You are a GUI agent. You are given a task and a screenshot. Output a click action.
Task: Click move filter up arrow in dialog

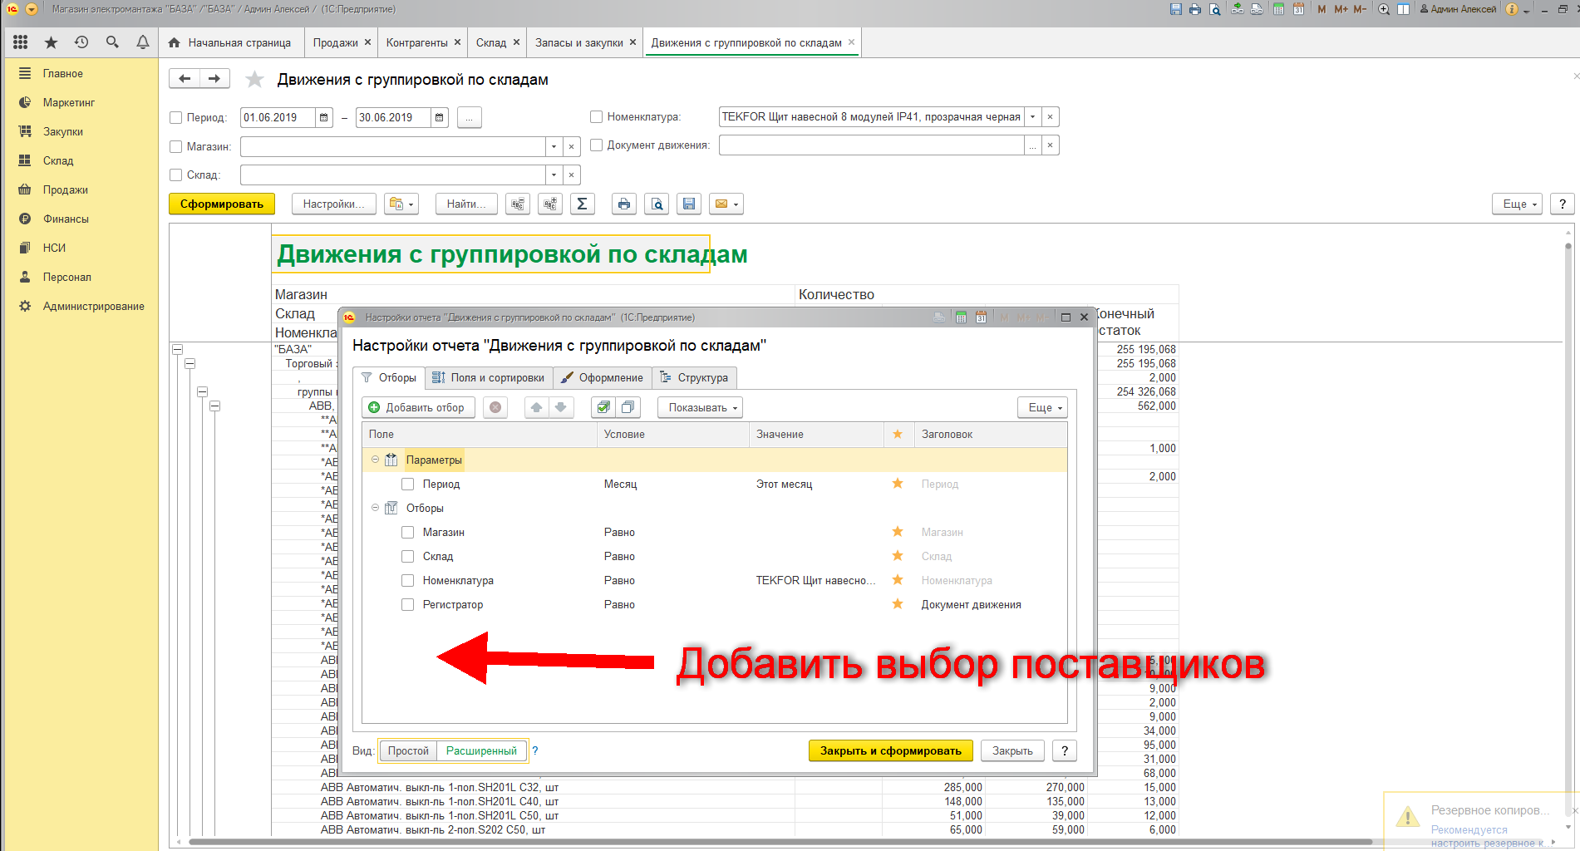[536, 407]
